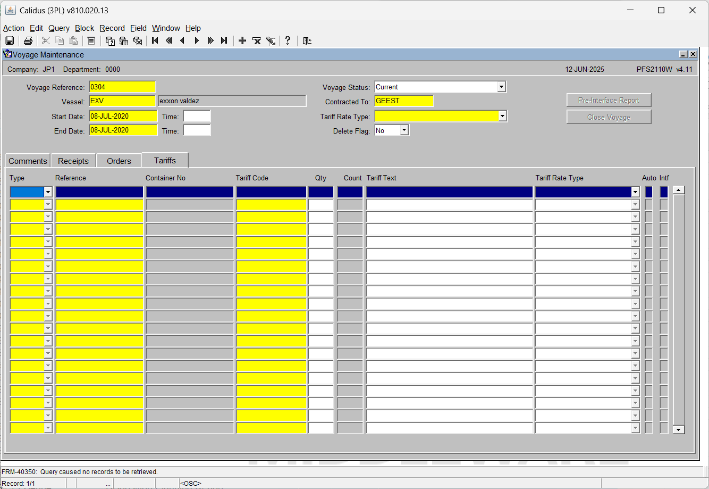Toggle the Auto checkbox in first tariff row
Viewport: 709px width, 489px height.
(648, 192)
